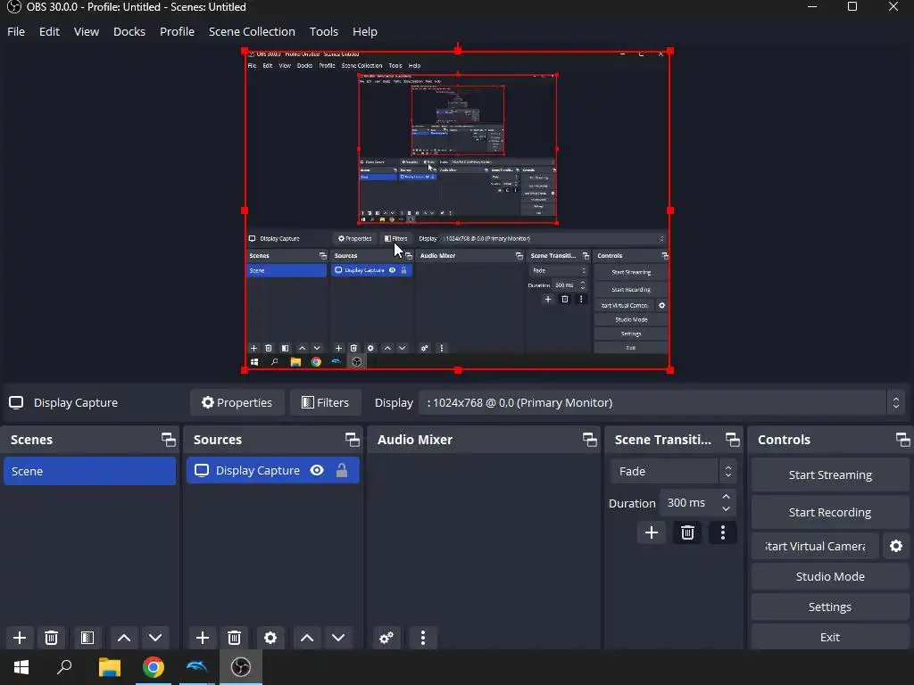
Task: Open Filters for Display Capture
Action: (x=326, y=402)
